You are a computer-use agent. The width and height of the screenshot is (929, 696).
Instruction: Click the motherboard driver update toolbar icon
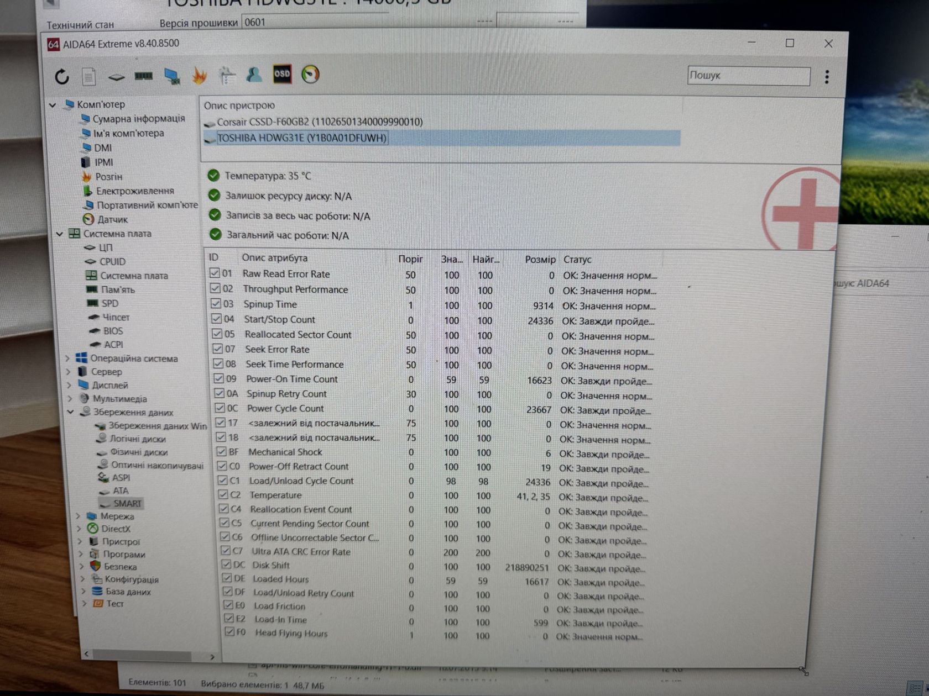(x=227, y=76)
